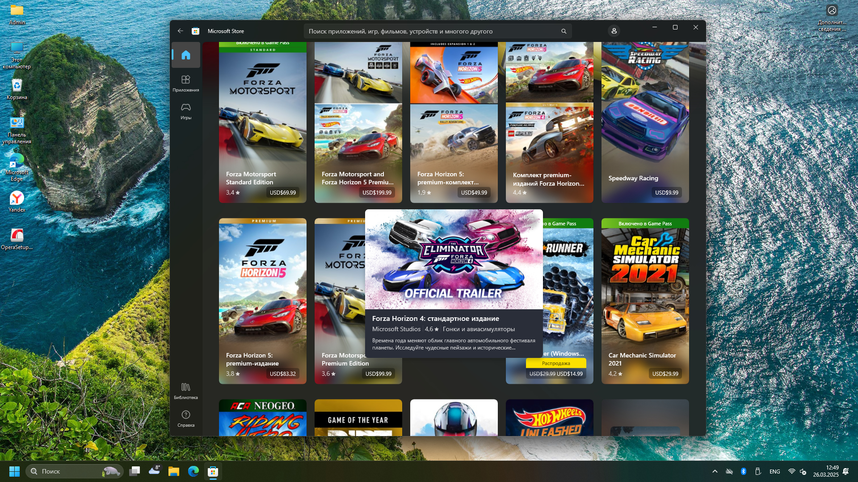The image size is (858, 482).
Task: Open File Explorer from the taskbar
Action: 174,471
